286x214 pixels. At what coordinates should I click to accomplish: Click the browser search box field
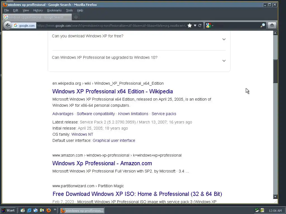(237, 25)
